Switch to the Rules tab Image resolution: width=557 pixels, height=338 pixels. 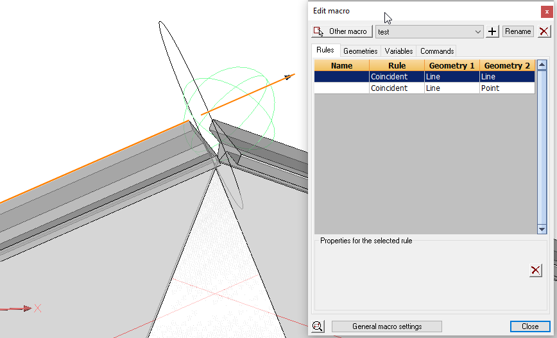click(x=325, y=51)
